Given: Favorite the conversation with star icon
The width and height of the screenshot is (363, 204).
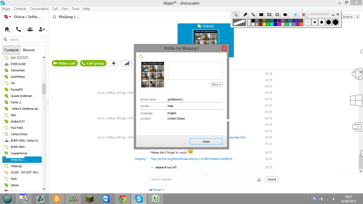Looking at the screenshot, I should point(54,17).
